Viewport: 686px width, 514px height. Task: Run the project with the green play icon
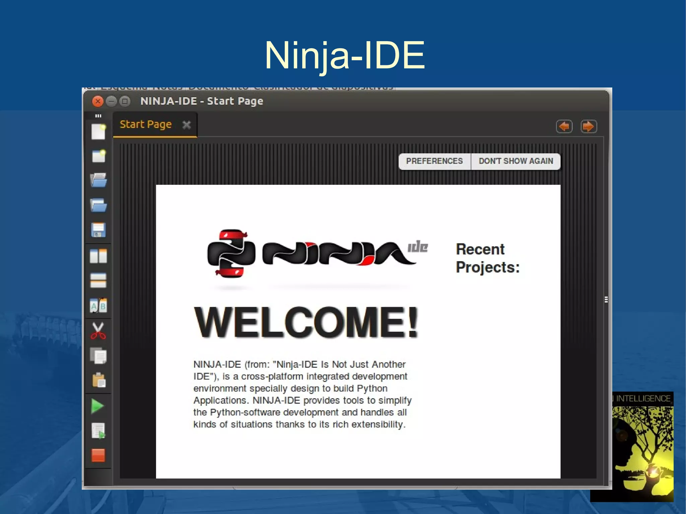point(97,406)
